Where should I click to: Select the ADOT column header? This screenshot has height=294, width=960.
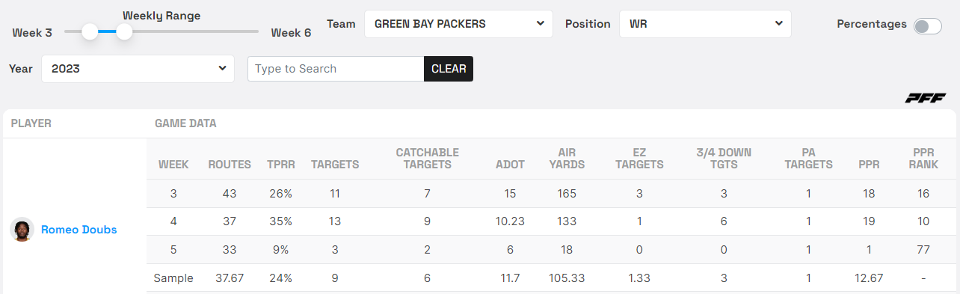coord(510,165)
